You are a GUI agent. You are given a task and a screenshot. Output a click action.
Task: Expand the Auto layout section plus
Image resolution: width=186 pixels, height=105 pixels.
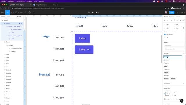183,83
